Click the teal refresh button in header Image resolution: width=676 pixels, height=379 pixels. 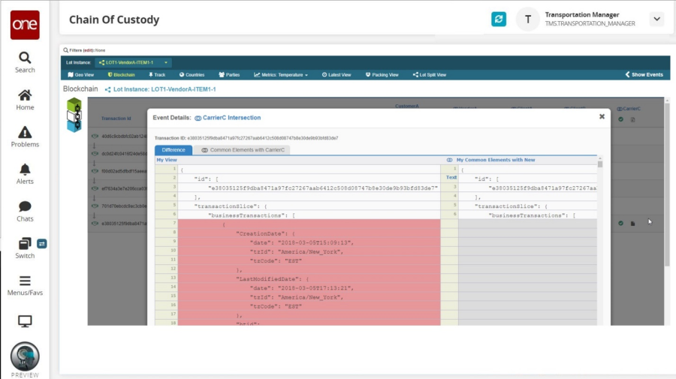tap(499, 20)
